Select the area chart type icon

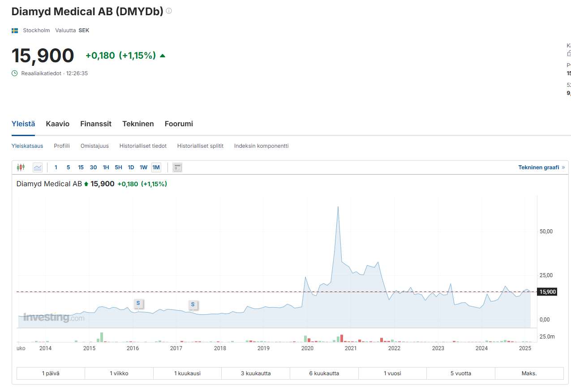coord(37,167)
